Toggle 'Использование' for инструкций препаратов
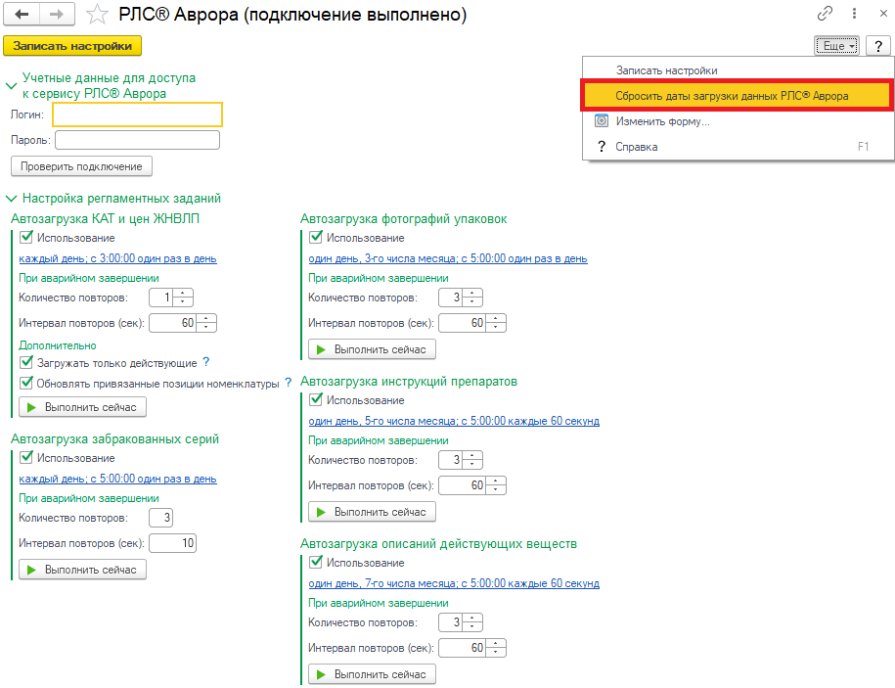The image size is (895, 688). pyautogui.click(x=316, y=399)
